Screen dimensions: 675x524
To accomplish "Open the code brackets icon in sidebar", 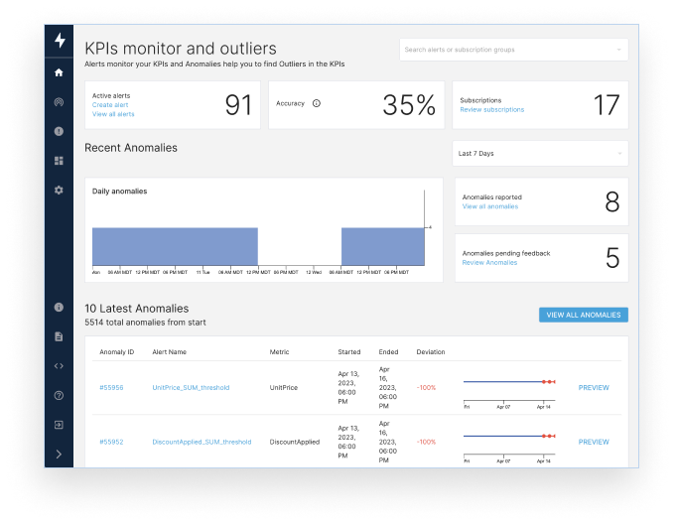I will tap(59, 366).
